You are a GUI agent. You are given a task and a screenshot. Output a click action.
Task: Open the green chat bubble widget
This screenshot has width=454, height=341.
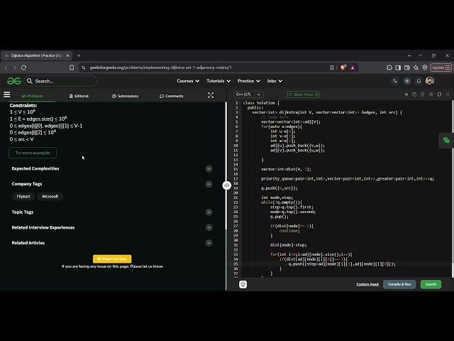click(x=446, y=141)
